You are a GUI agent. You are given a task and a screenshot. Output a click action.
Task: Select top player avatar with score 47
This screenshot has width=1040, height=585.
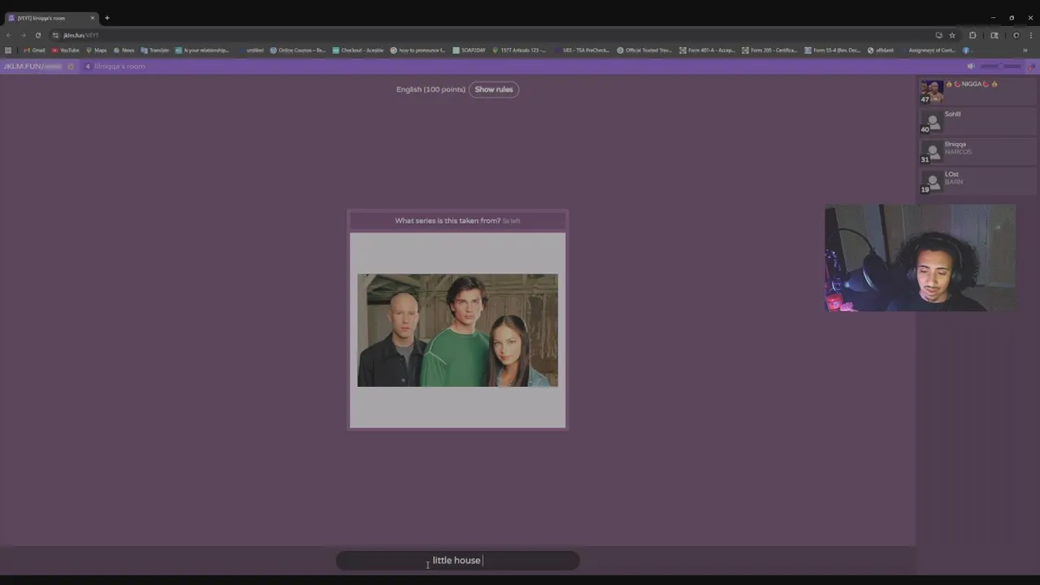tap(931, 91)
